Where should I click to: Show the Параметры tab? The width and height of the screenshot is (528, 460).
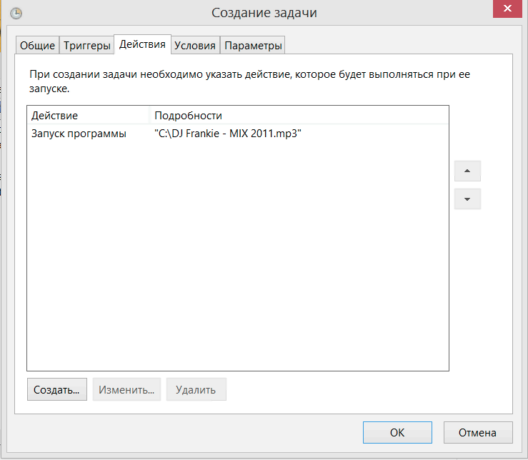coord(253,45)
